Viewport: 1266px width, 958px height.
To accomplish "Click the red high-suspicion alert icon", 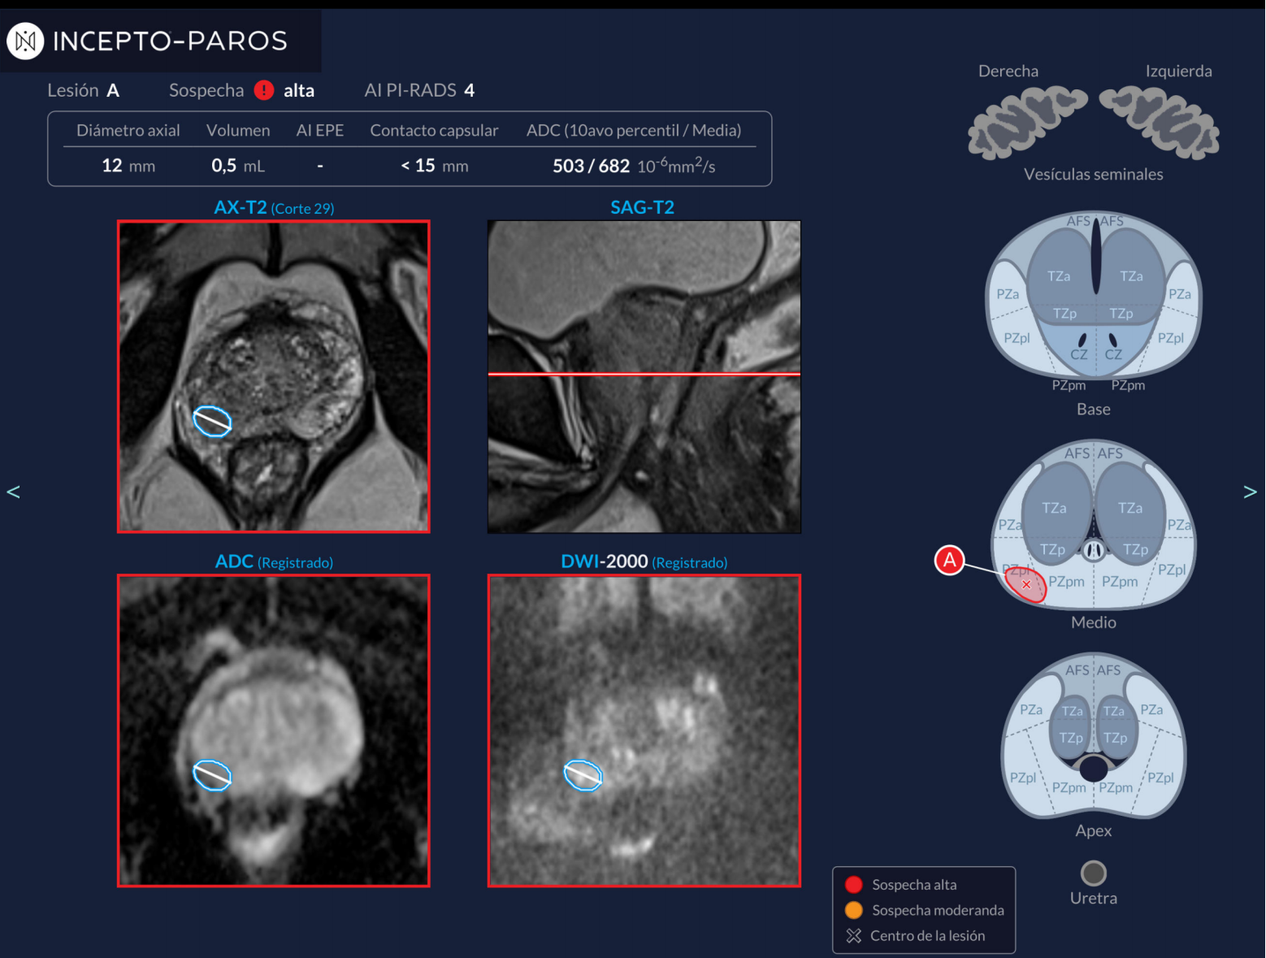I will 264,90.
